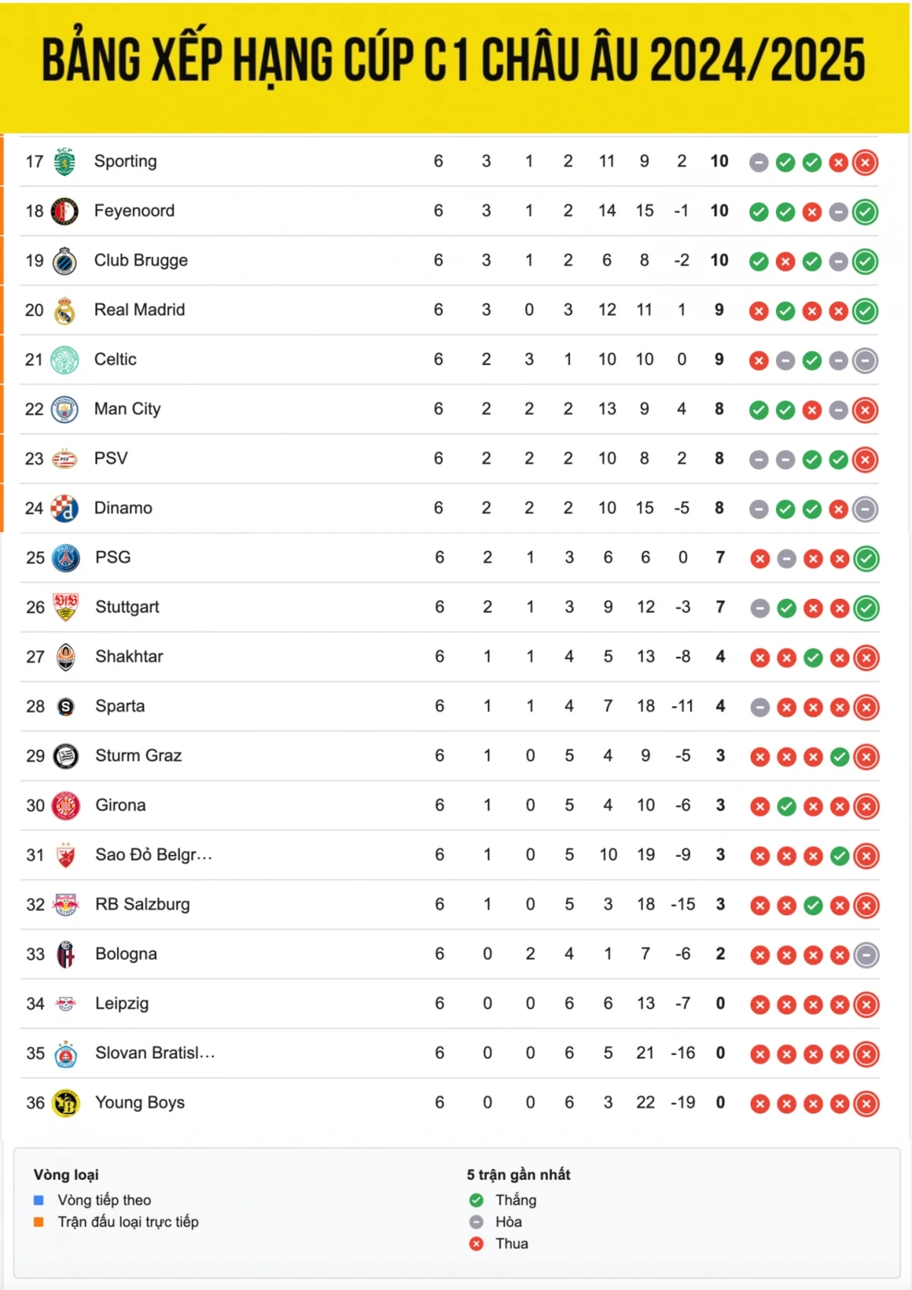This screenshot has height=1290, width=912.
Task: Click the Sao Đỏ Belgr… team name
Action: pos(154,854)
